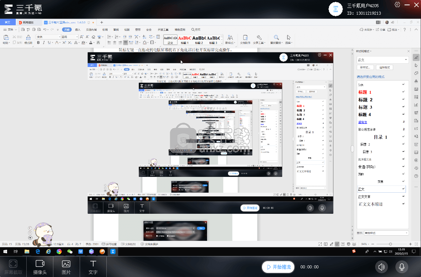Select justify alignment in paragraph toolbar

click(126, 43)
